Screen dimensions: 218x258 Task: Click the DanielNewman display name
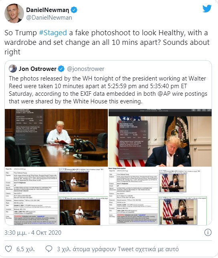[x=48, y=10]
